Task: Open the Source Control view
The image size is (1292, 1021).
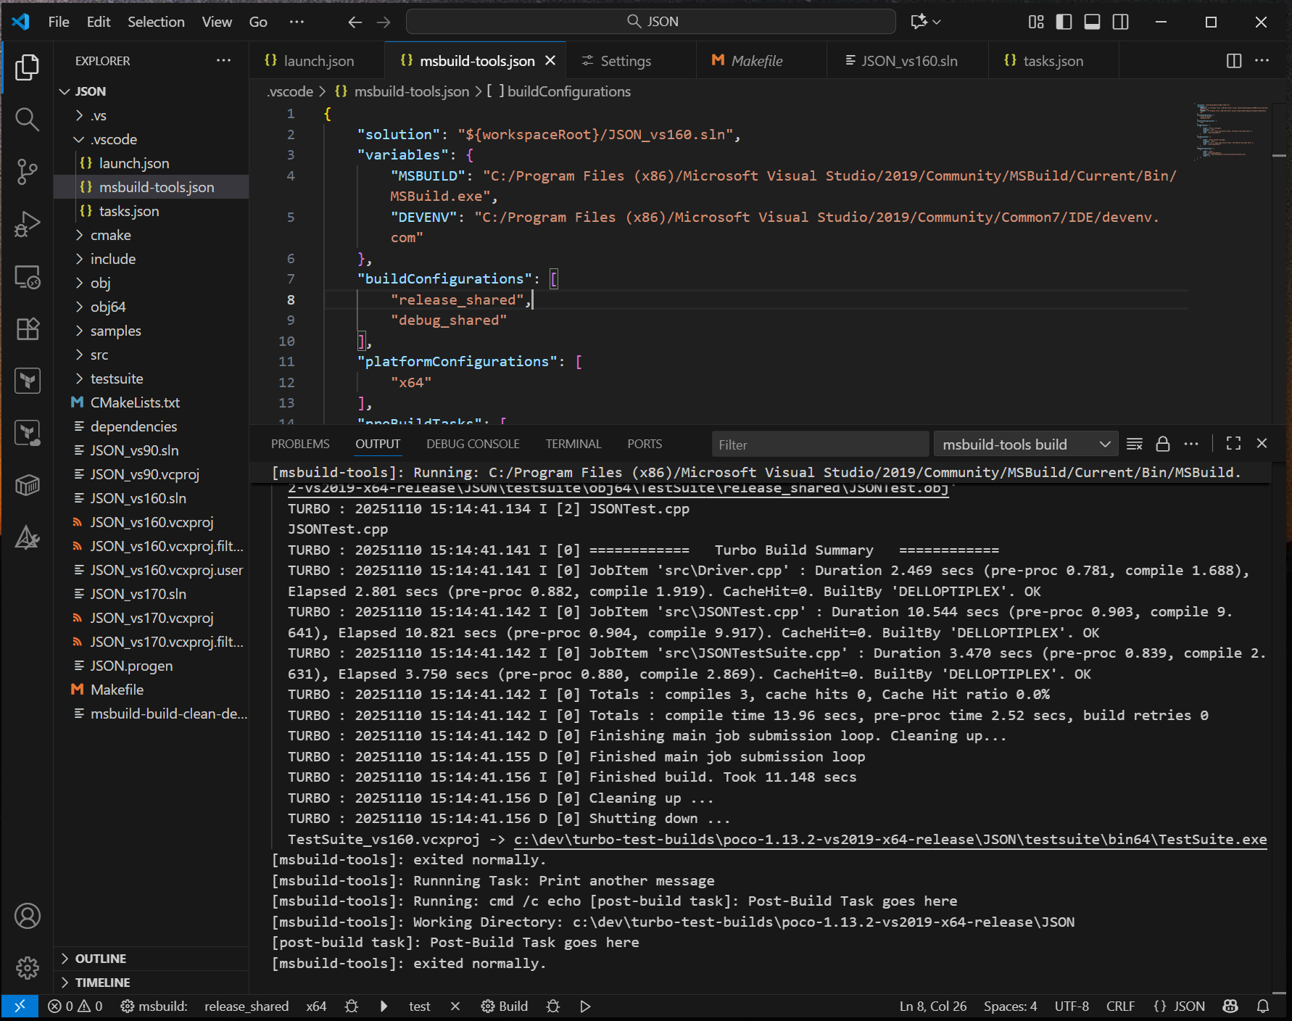Action: click(27, 172)
